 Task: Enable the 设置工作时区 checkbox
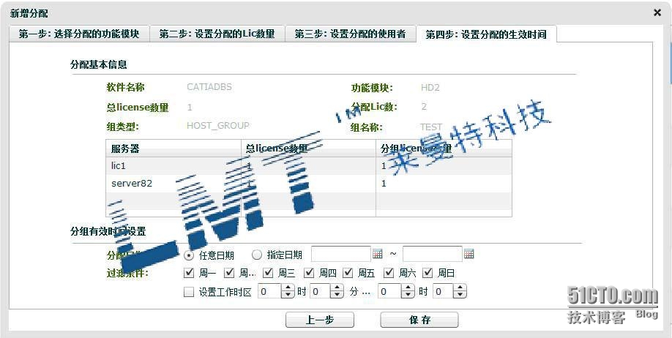pos(189,292)
